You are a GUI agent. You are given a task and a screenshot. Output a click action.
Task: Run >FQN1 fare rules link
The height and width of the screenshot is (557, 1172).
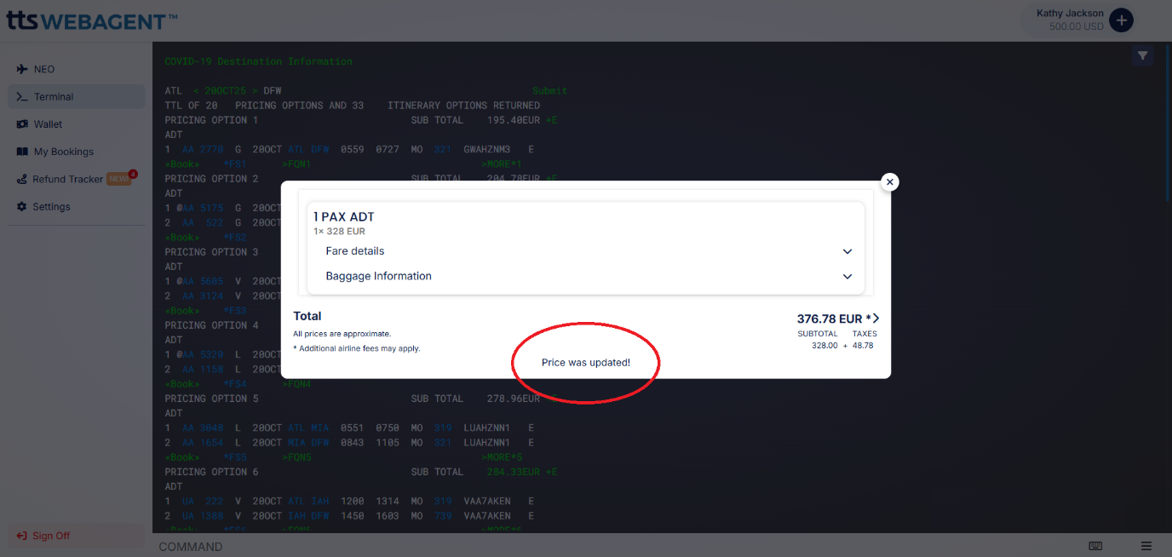coord(296,164)
